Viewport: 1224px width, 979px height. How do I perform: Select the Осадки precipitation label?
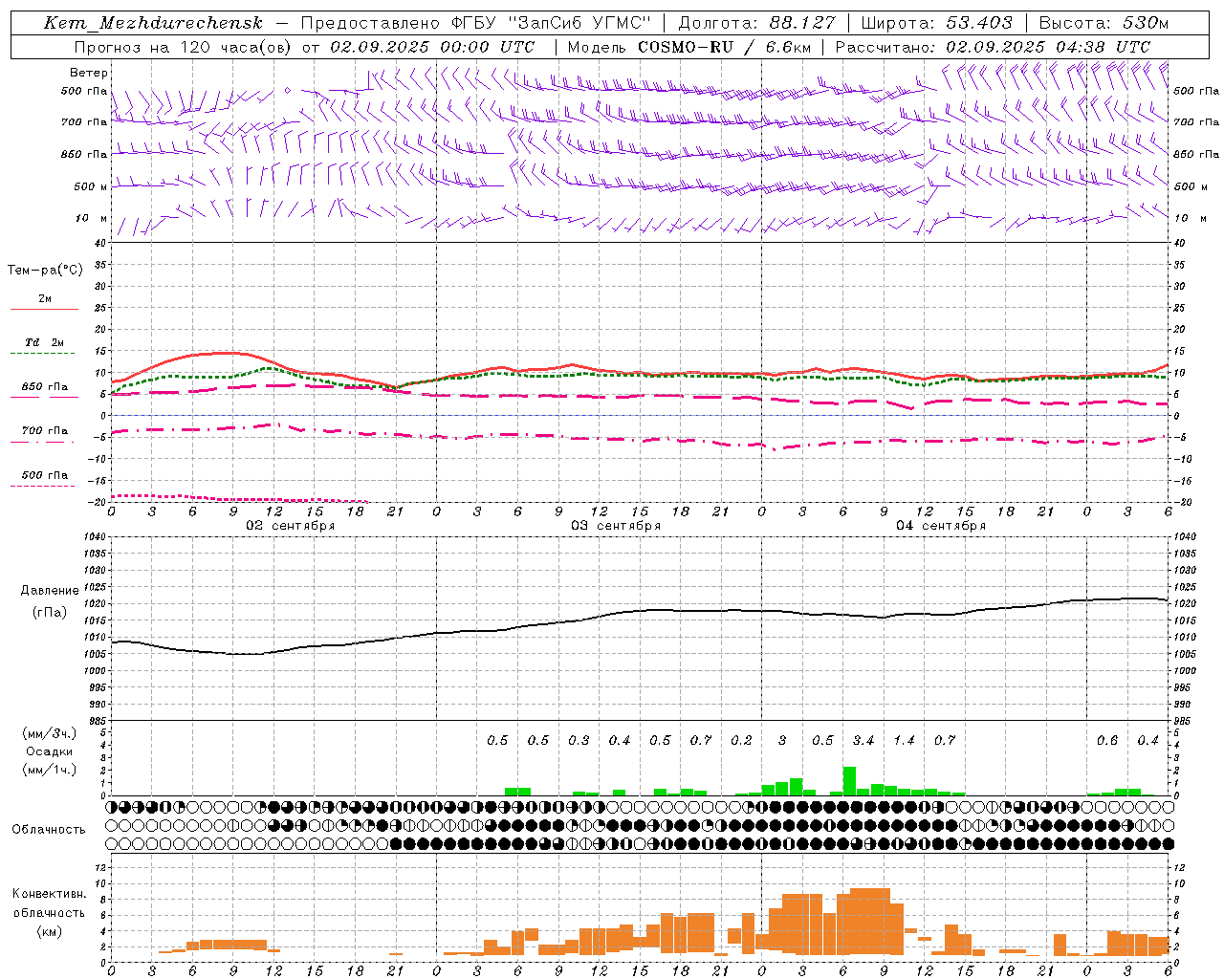(x=50, y=751)
